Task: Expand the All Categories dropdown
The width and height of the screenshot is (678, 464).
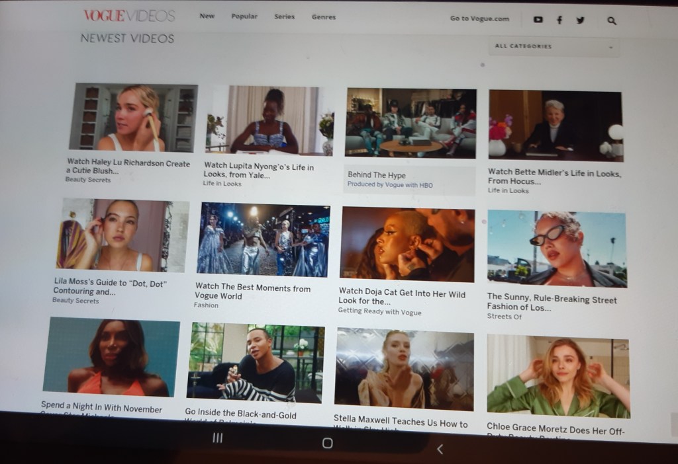Action: (554, 47)
